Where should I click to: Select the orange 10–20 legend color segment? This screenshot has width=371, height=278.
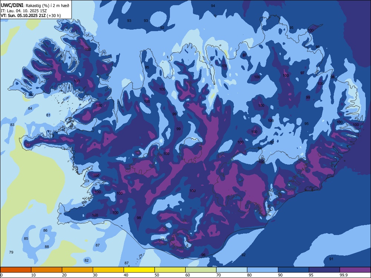coord(47,270)
